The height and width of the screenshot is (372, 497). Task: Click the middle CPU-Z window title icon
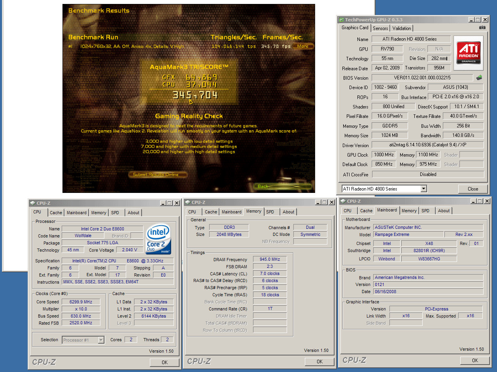pyautogui.click(x=188, y=202)
